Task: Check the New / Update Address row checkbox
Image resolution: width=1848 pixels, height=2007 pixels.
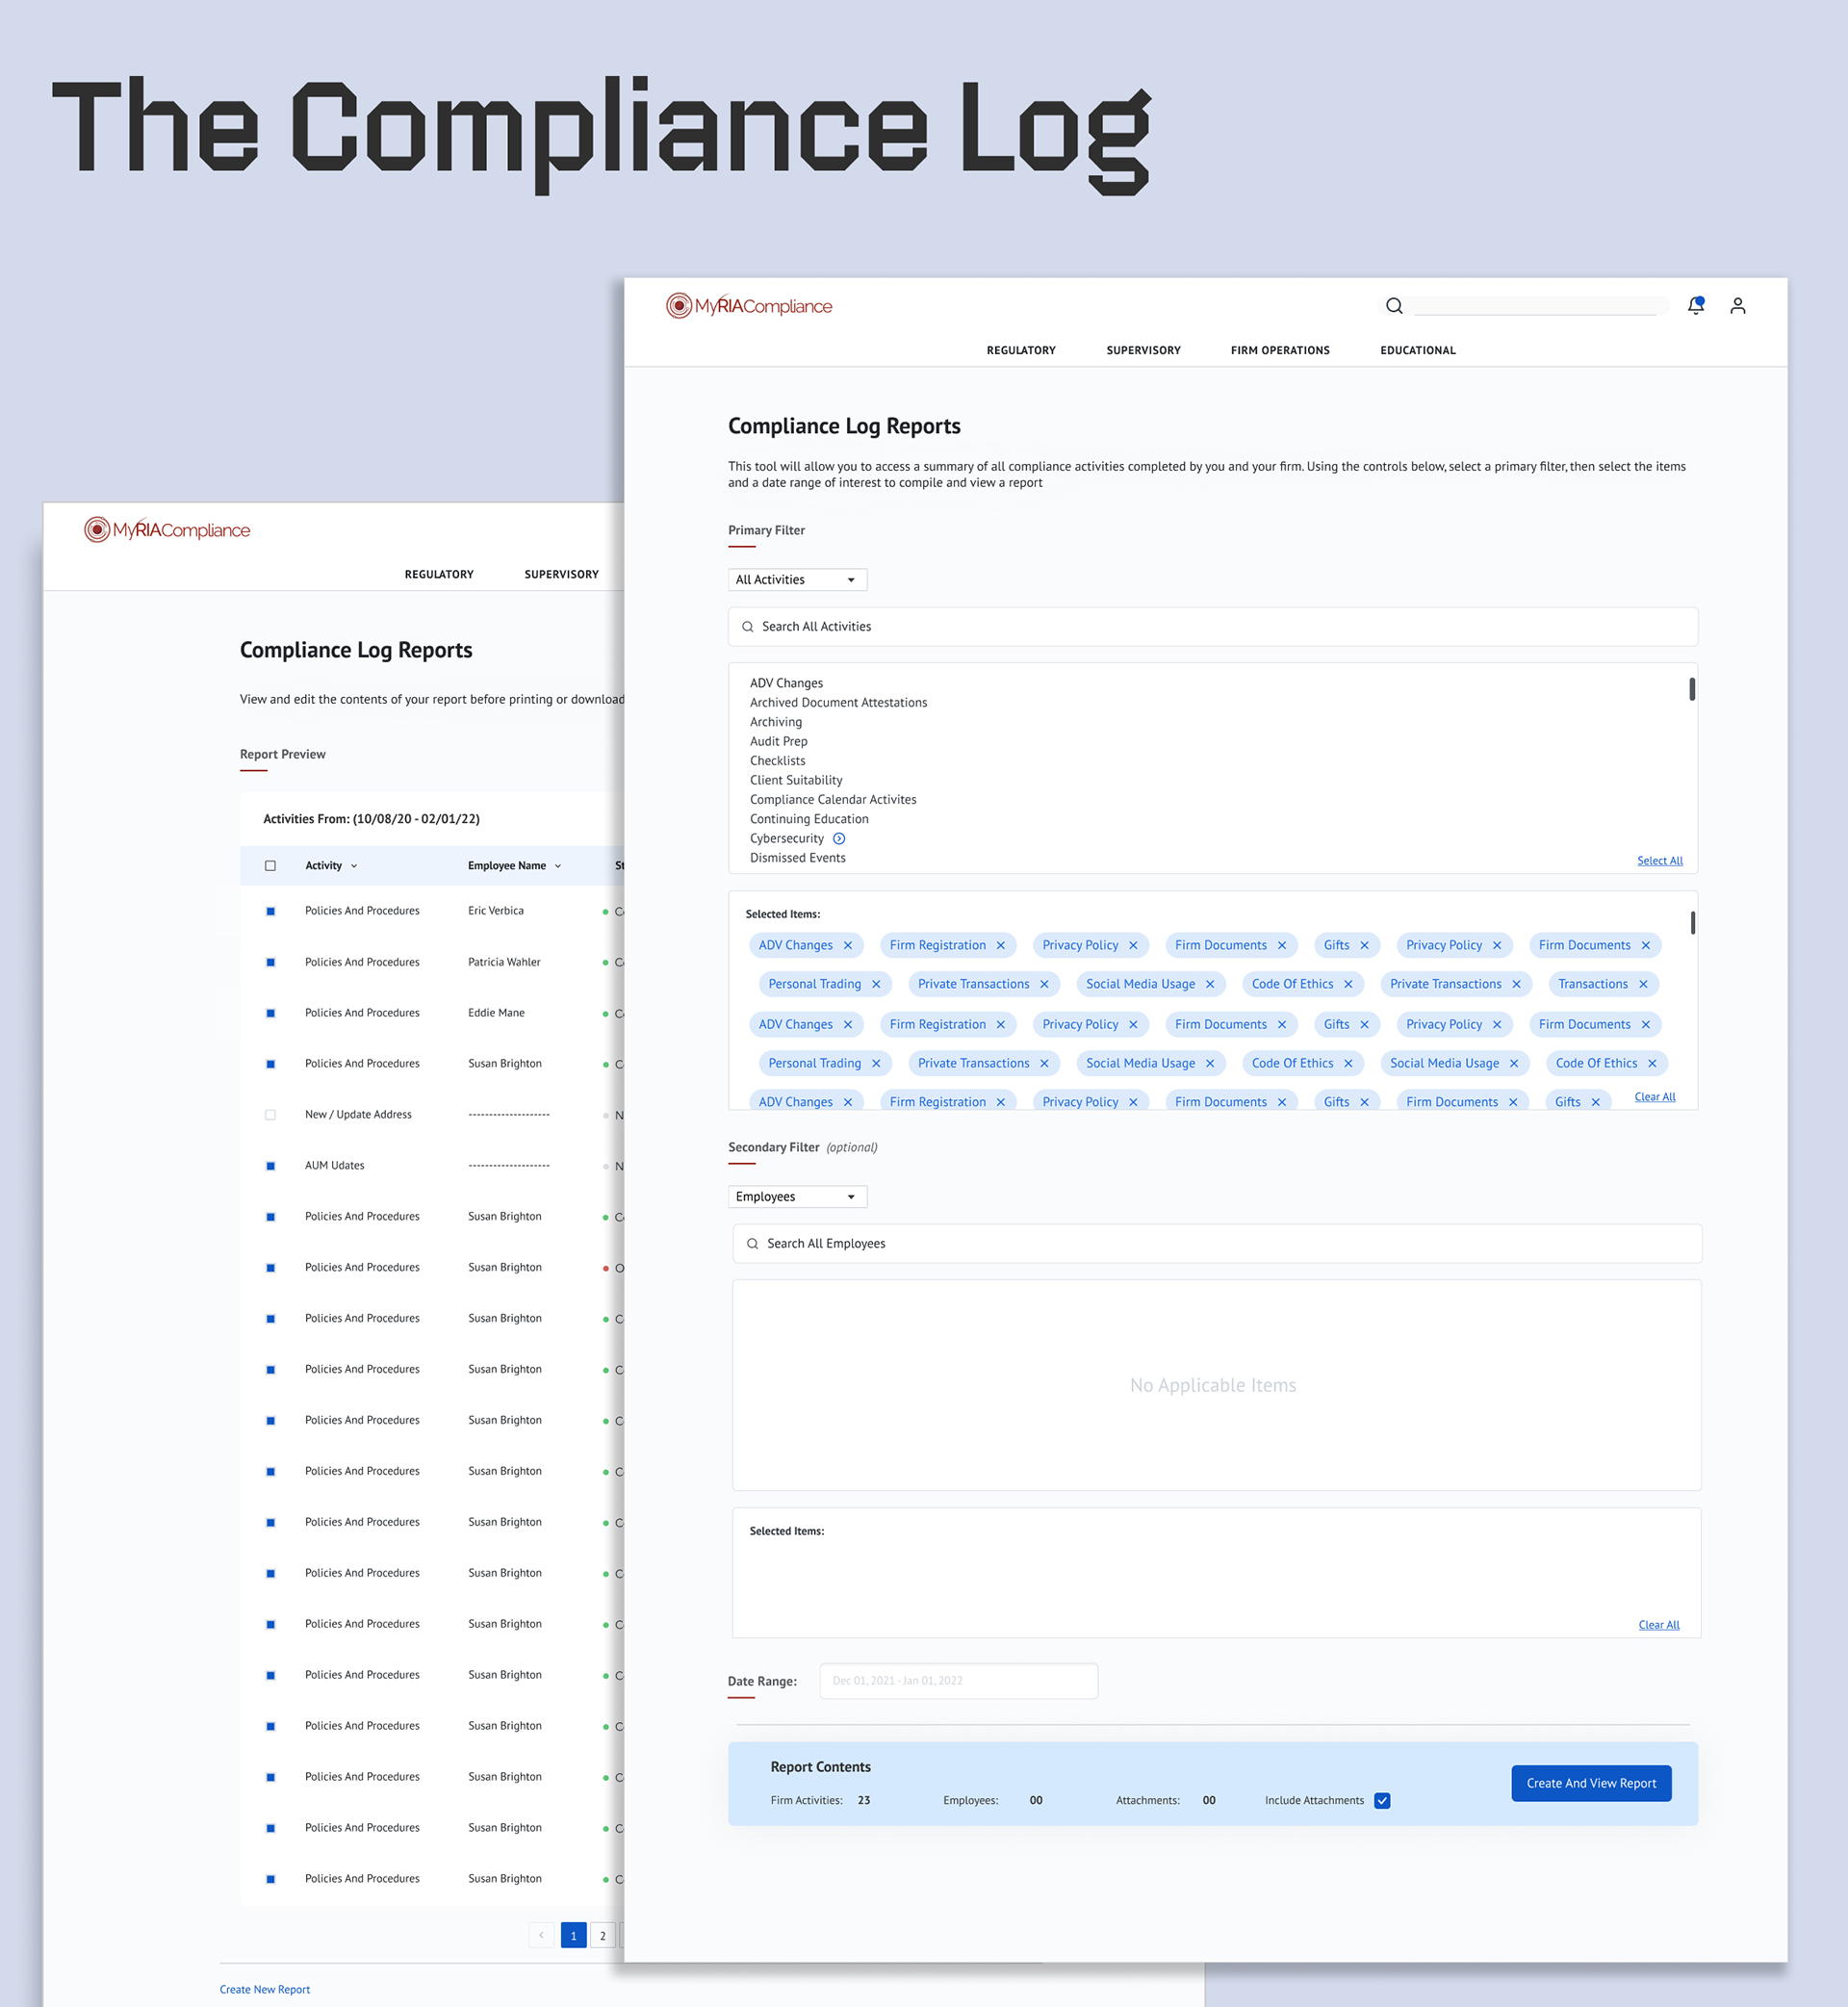Action: click(270, 1115)
